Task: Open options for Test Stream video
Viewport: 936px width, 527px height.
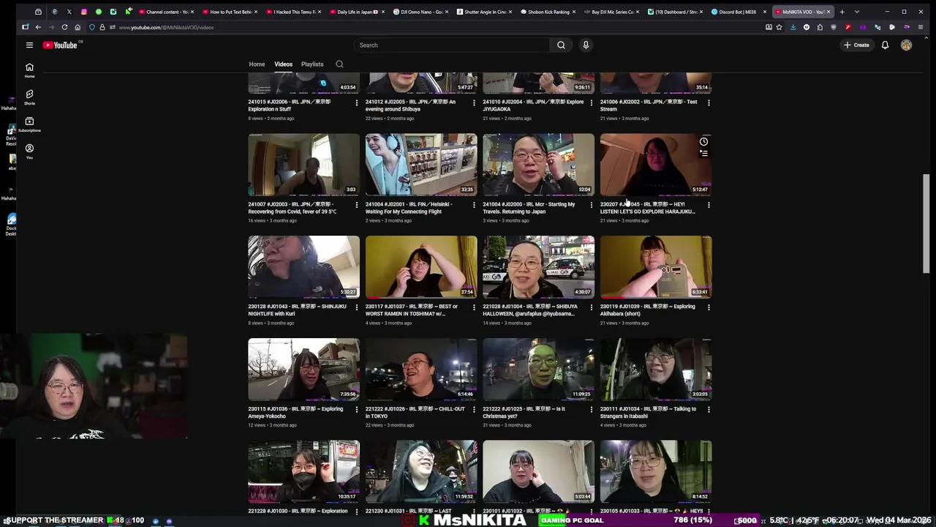Action: click(709, 102)
